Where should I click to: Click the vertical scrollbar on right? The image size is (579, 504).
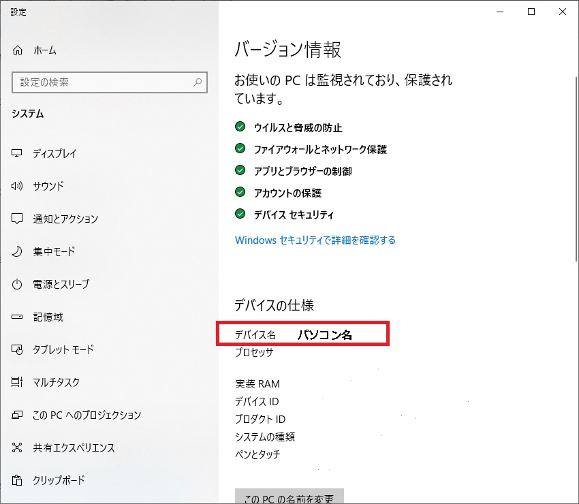574,170
